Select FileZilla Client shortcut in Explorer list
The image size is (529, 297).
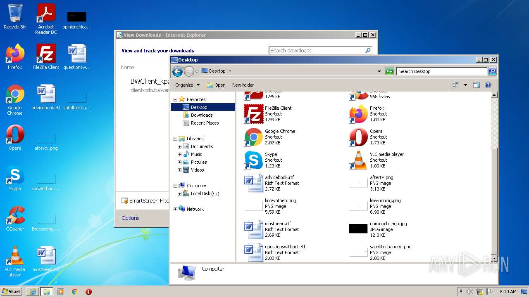point(268,114)
